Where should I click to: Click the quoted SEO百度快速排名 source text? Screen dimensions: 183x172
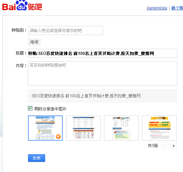pyautogui.click(x=86, y=96)
